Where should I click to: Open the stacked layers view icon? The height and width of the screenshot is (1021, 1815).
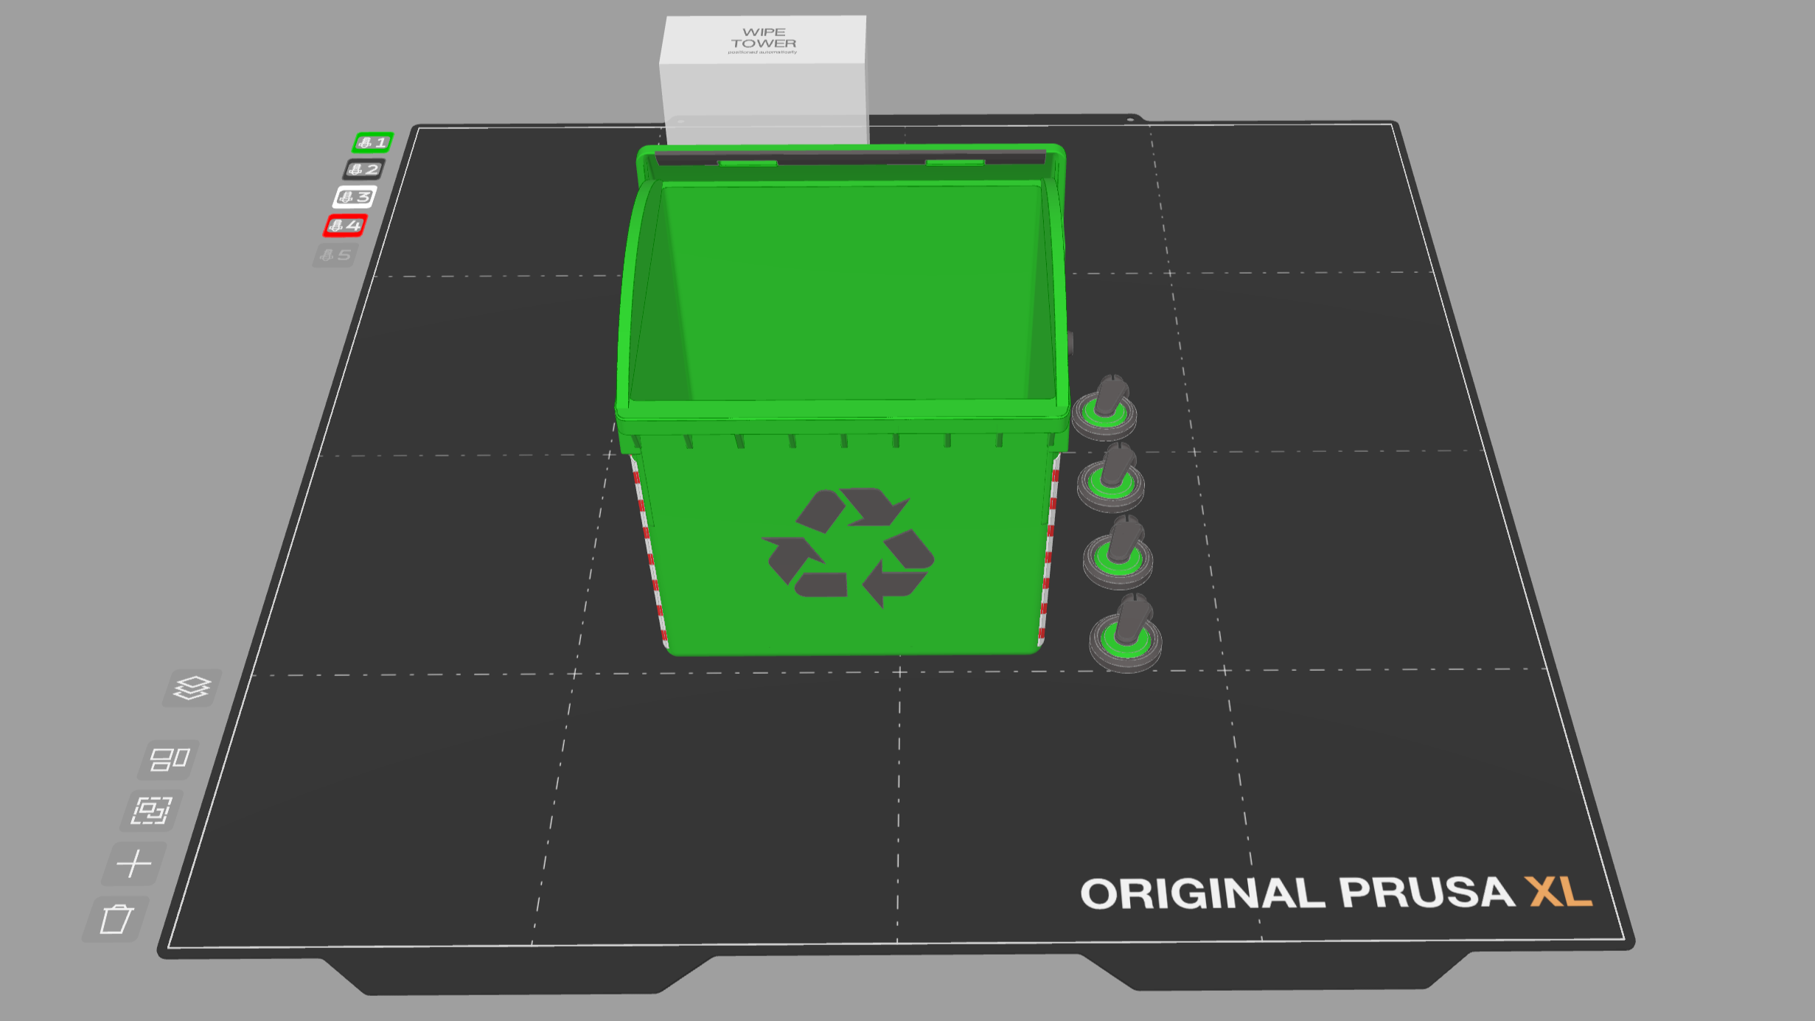pos(192,688)
